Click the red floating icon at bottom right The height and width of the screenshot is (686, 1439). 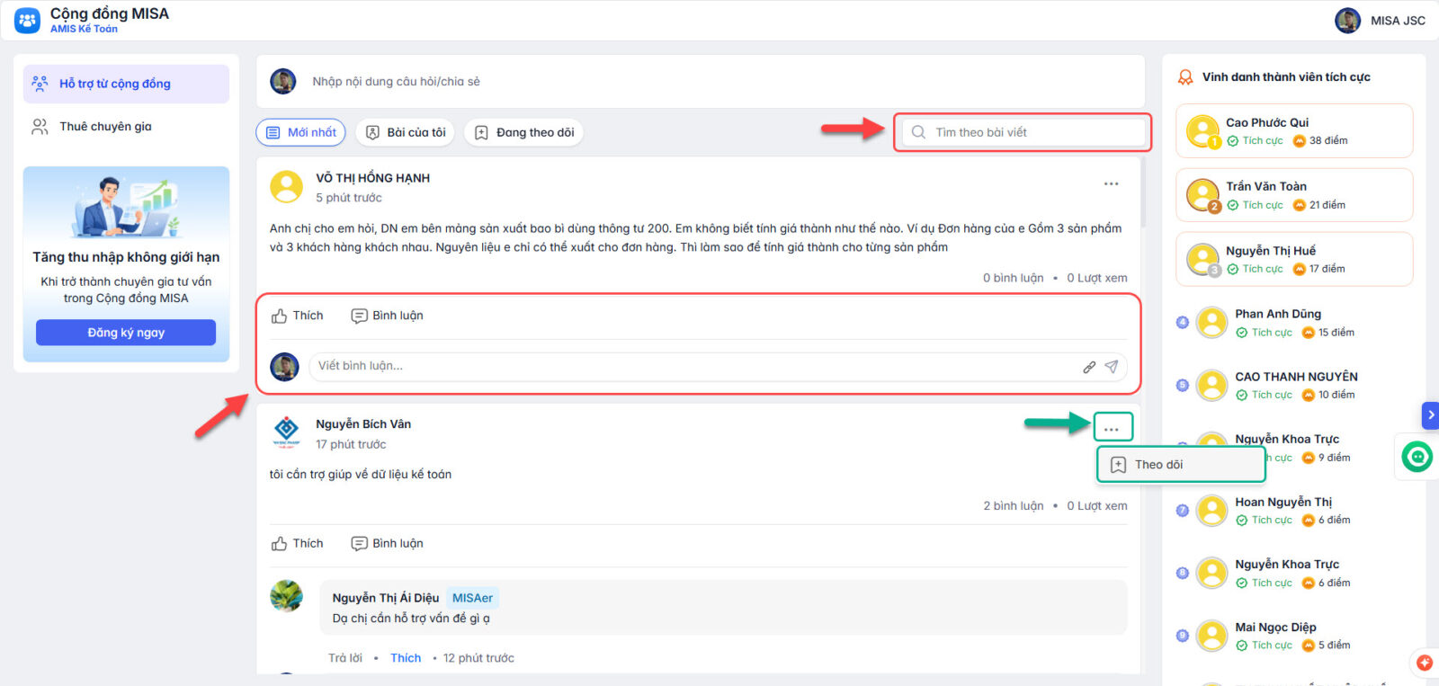coord(1425,663)
